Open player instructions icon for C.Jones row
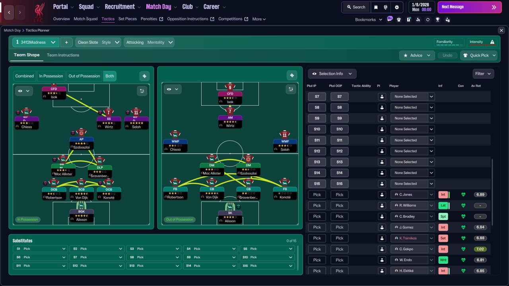The height and width of the screenshot is (286, 509). [382, 195]
